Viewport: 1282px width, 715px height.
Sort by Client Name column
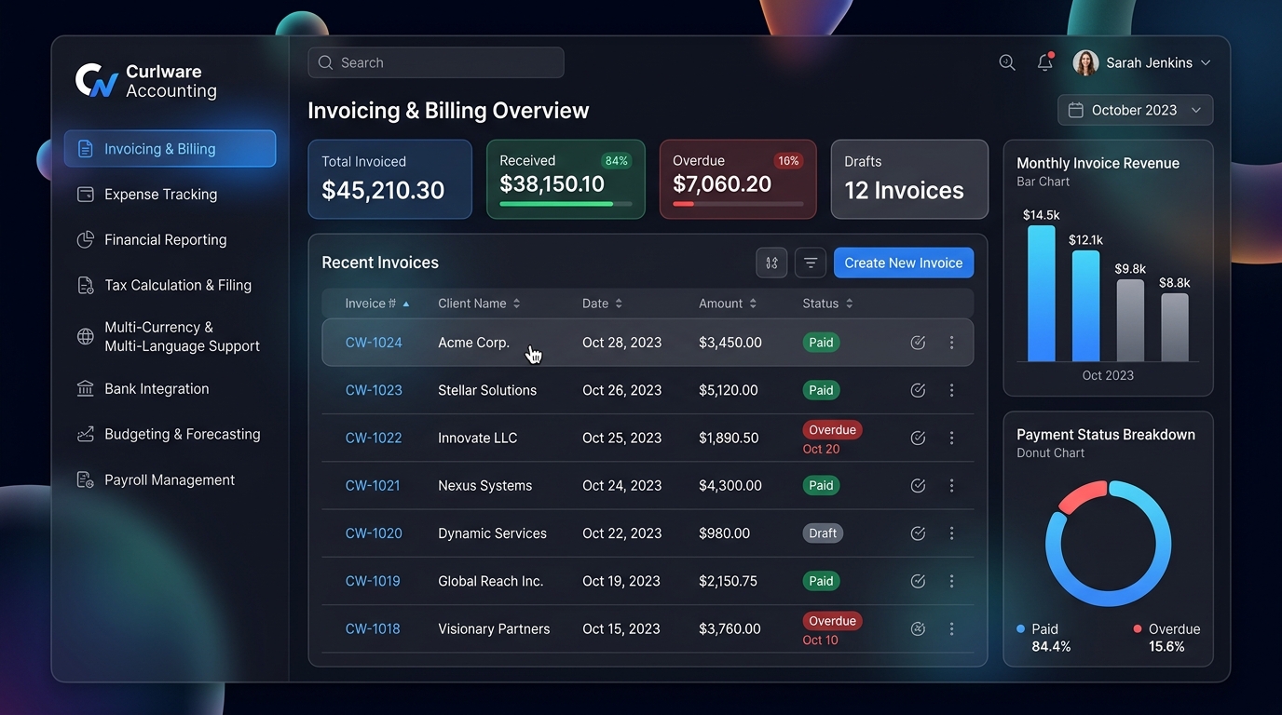point(479,304)
